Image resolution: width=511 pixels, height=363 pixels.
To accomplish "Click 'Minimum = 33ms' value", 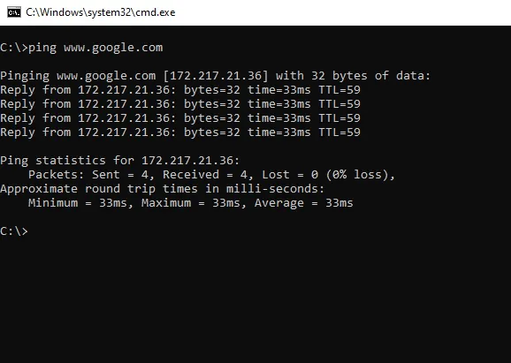I will (78, 203).
